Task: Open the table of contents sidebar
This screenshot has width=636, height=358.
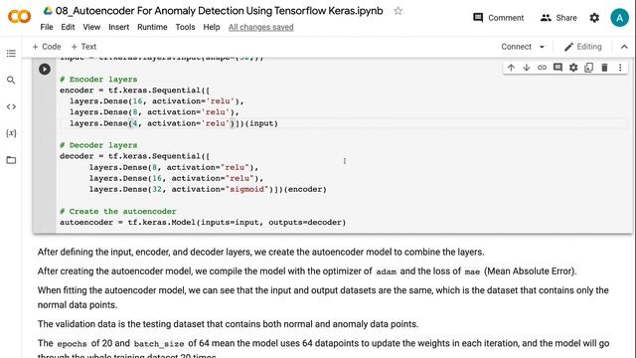Action: click(11, 53)
